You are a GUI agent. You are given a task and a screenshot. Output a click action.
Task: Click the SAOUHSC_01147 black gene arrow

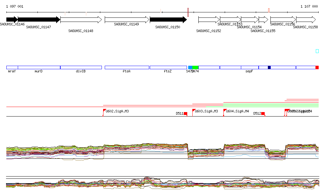(39, 20)
